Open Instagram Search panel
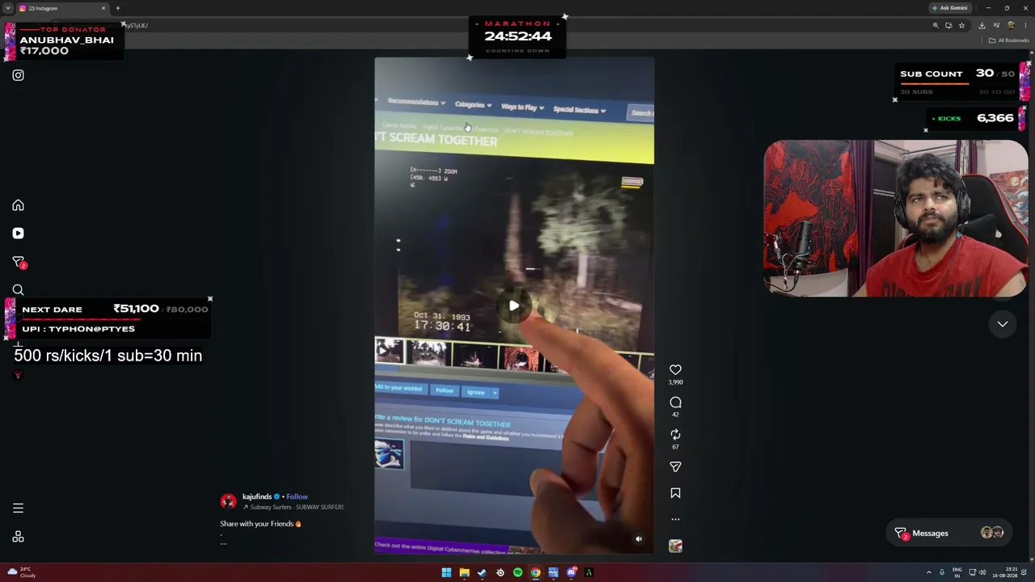The height and width of the screenshot is (582, 1035). [x=18, y=290]
